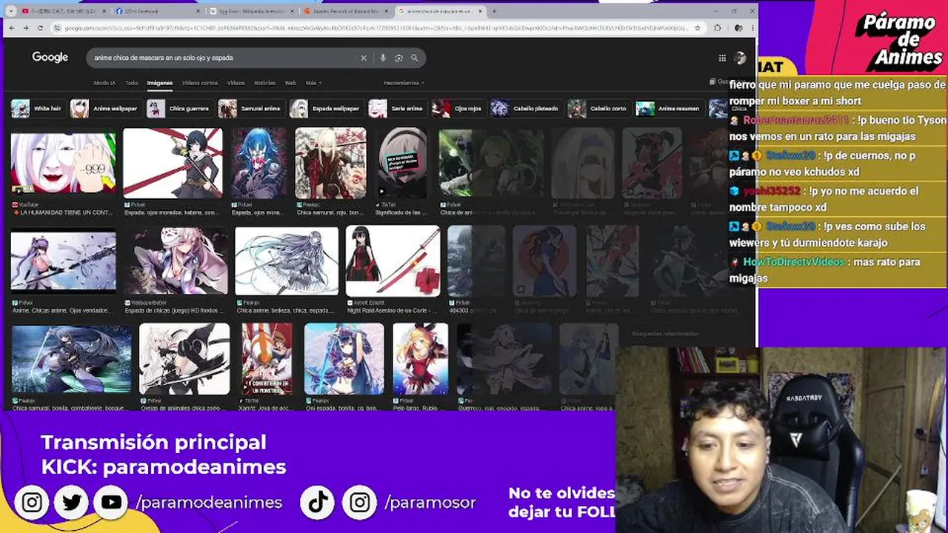Switch to the Records of Bastard browser tab

pyautogui.click(x=347, y=11)
